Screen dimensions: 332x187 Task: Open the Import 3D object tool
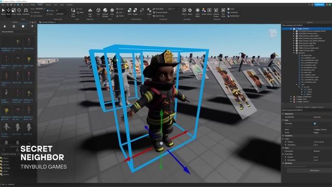click(198, 12)
